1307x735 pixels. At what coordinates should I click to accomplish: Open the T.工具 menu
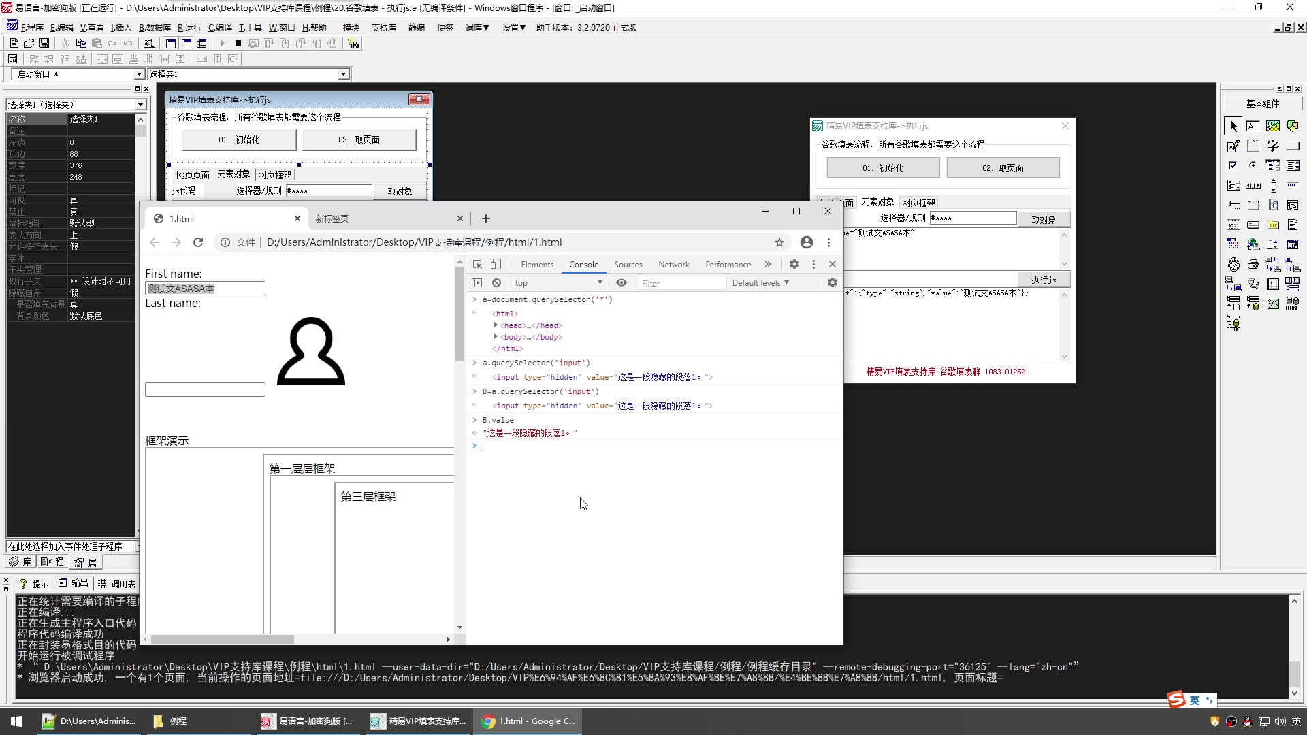point(250,27)
